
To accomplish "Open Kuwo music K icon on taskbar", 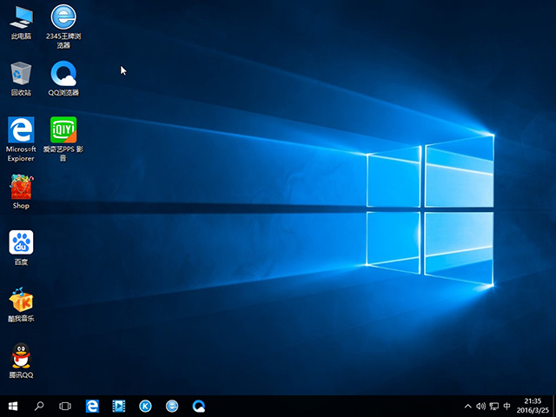I will 146,406.
